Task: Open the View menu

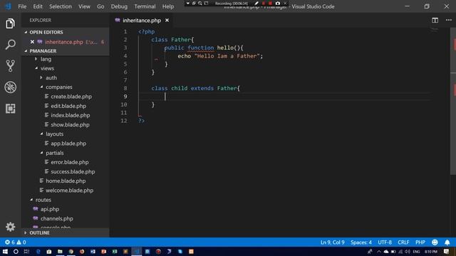Action: tap(84, 6)
